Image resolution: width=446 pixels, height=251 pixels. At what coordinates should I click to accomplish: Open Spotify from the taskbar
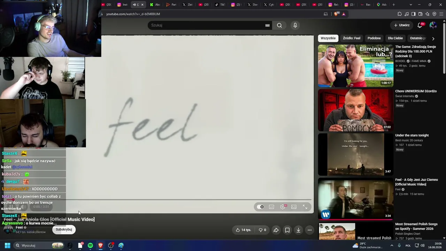[90, 245]
